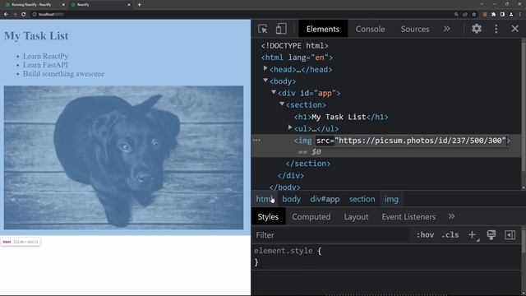Click the Learn ReactPy list item
Image resolution: width=526 pixels, height=296 pixels.
coord(46,56)
